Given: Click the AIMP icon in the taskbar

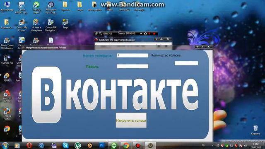Looking at the screenshot, I should point(90,145).
